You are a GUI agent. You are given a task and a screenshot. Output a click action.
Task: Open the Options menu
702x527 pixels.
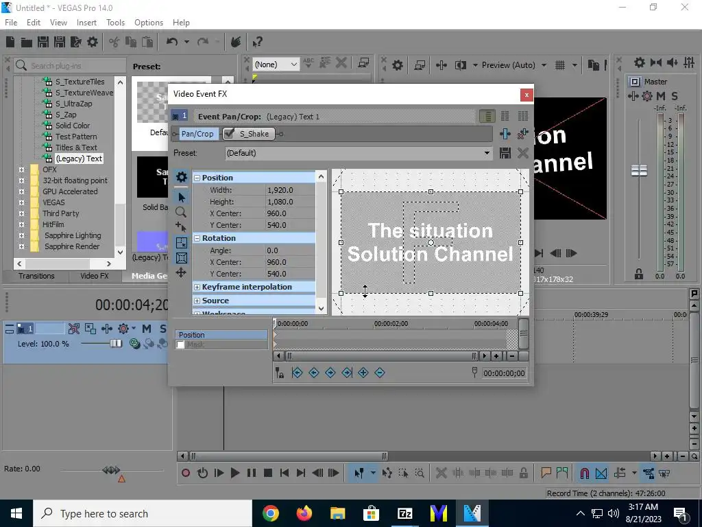(x=149, y=23)
